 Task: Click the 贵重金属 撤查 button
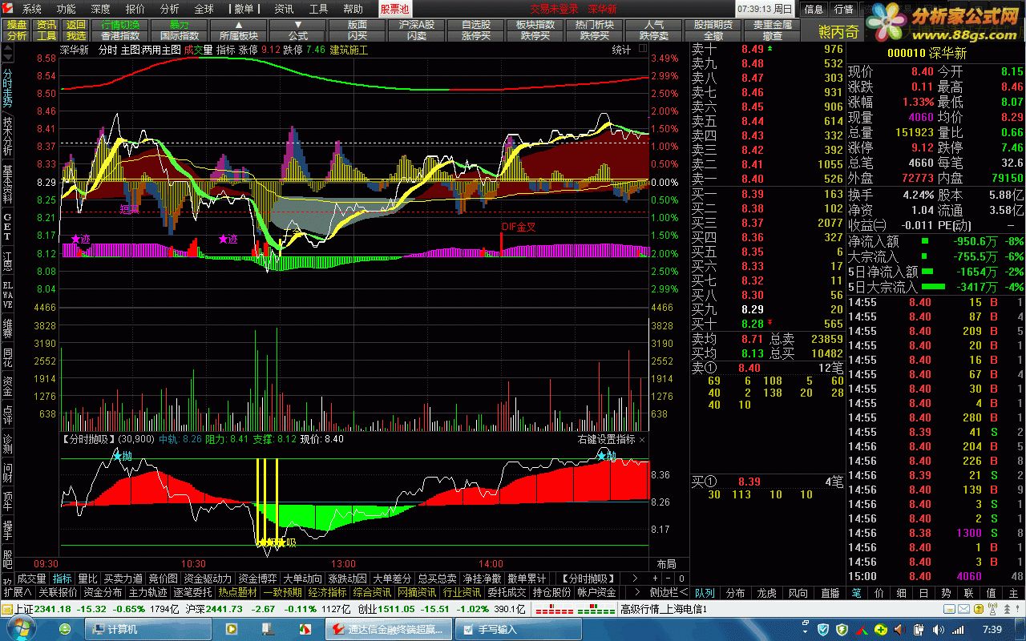pyautogui.click(x=773, y=30)
